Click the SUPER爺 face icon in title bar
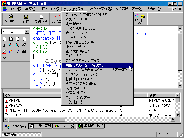 (x=4, y=4)
